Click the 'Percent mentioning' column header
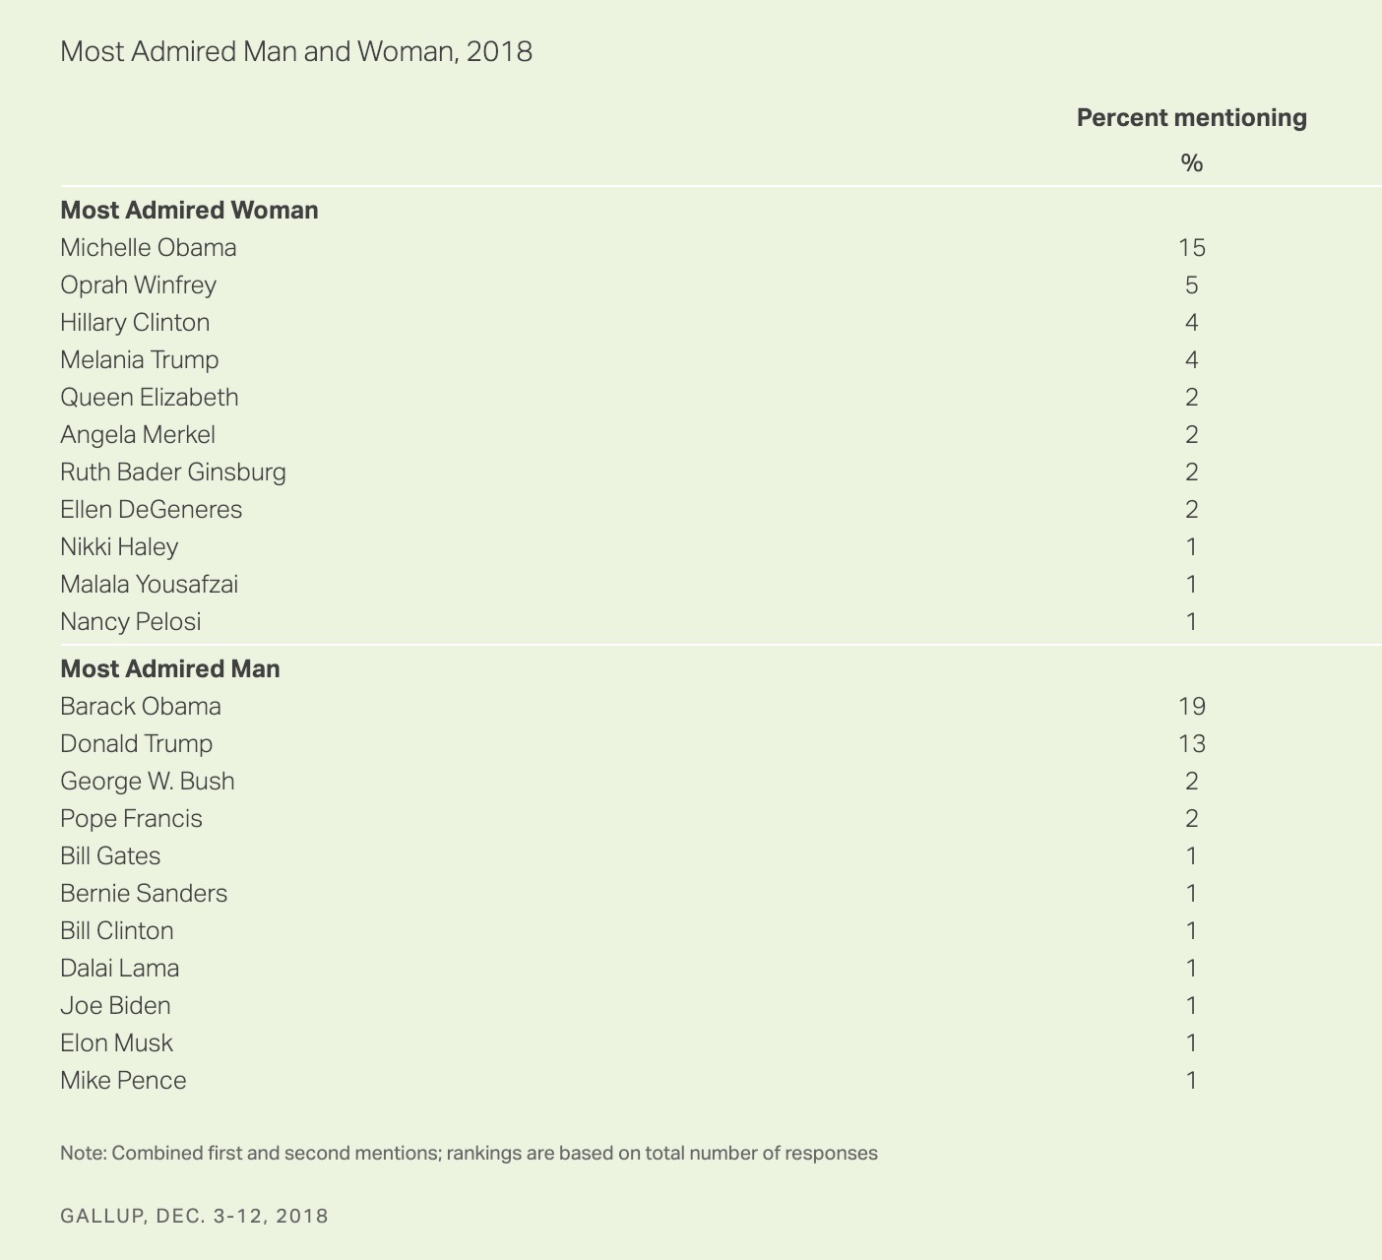This screenshot has width=1382, height=1260. point(1191,118)
